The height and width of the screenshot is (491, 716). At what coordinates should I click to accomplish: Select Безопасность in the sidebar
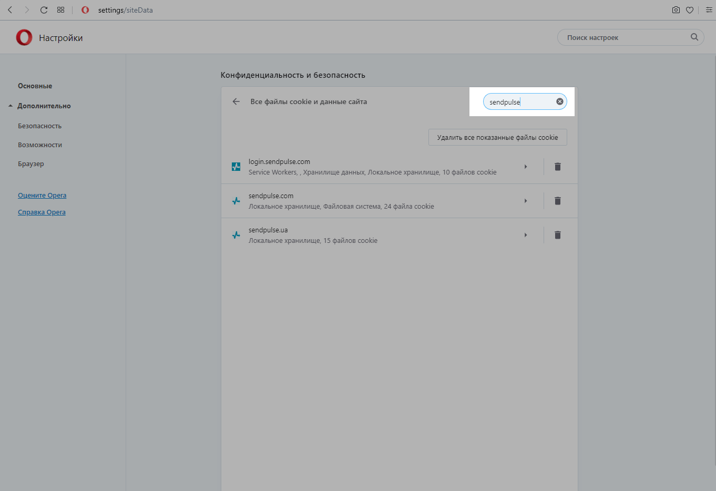[x=39, y=126]
